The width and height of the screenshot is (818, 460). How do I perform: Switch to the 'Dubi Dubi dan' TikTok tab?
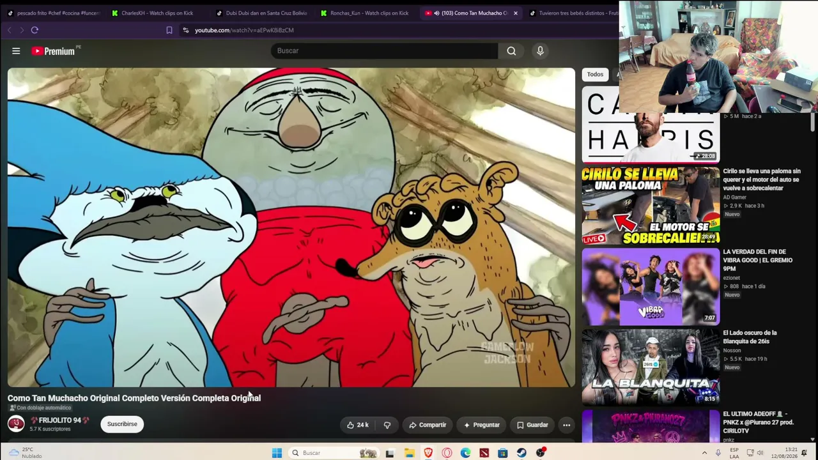tap(261, 13)
